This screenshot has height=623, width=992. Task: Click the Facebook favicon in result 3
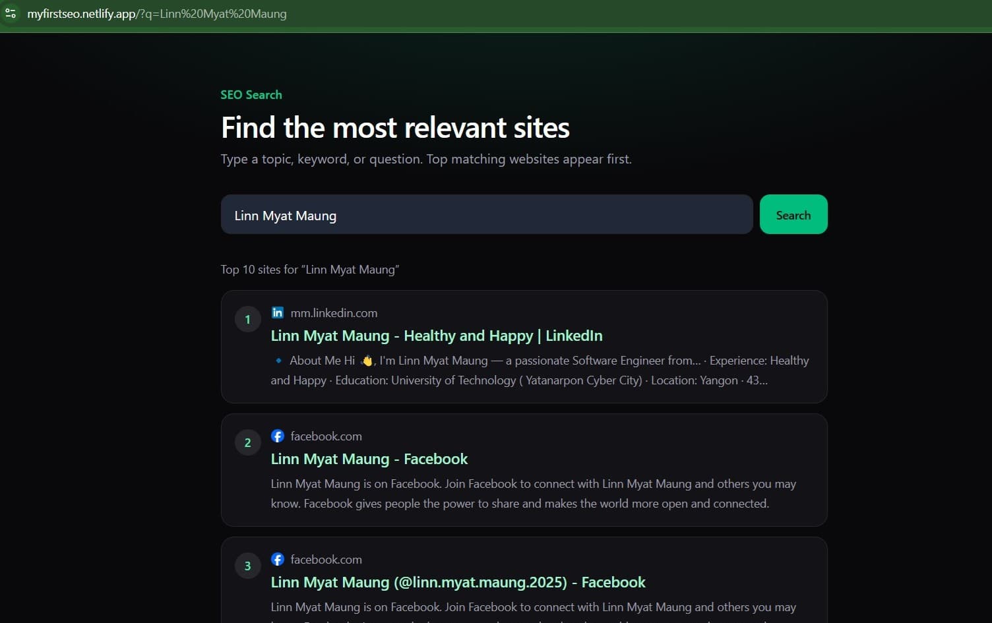click(x=278, y=559)
